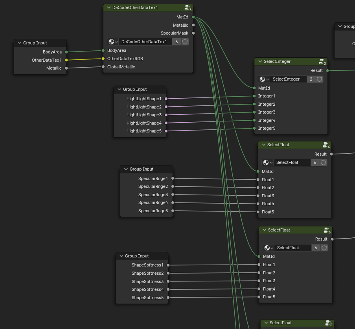Collapse the DeCodeOtherDataTex1 node

click(108, 8)
